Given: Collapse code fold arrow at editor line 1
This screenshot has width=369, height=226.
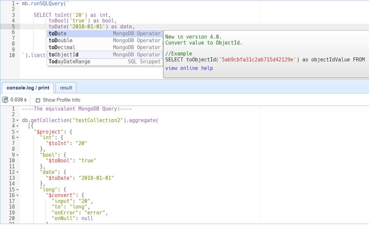Looking at the screenshot, I should [17, 4].
